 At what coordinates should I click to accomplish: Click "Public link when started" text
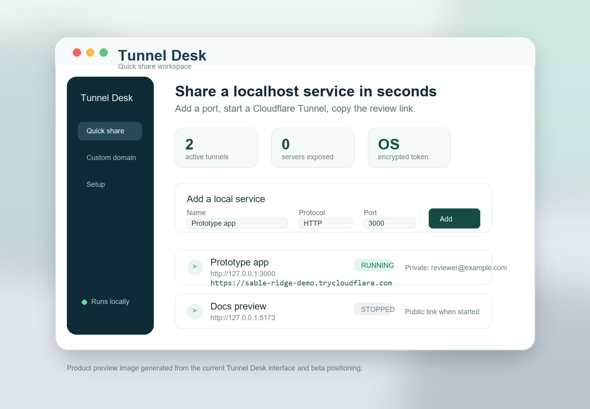[442, 312]
